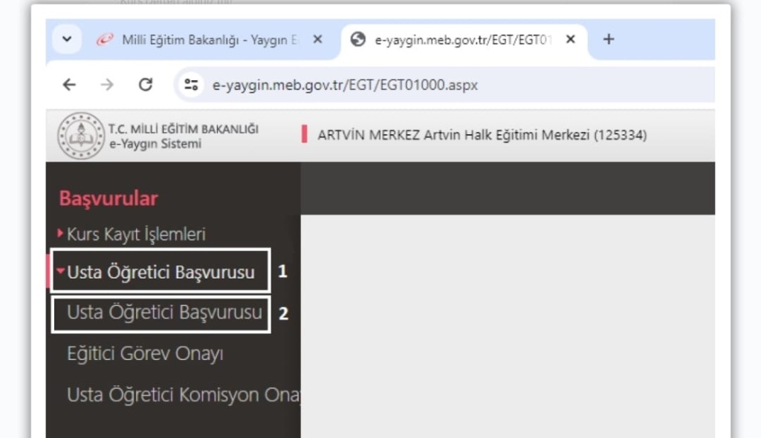Reload the e-Yaygın page
761x438 pixels.
146,85
